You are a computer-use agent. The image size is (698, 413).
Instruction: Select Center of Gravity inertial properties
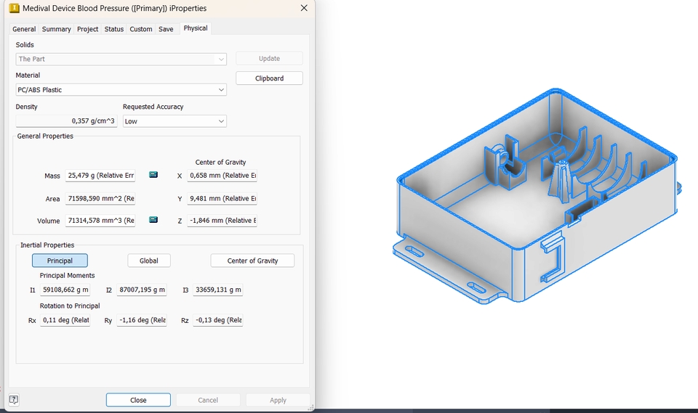click(252, 261)
